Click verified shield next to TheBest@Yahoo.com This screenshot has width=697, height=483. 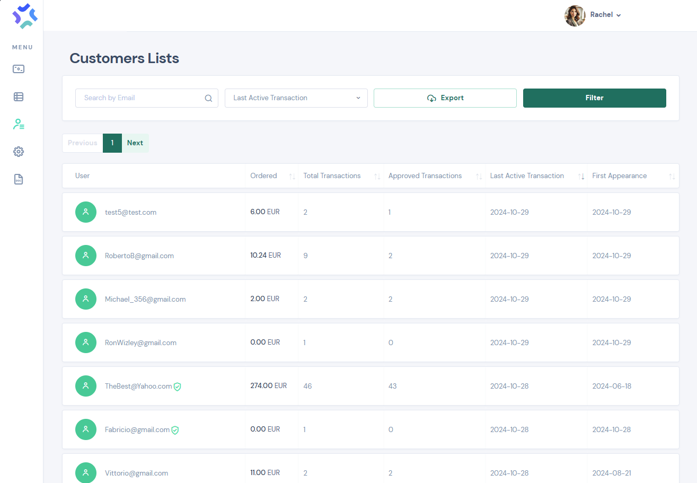tap(178, 387)
